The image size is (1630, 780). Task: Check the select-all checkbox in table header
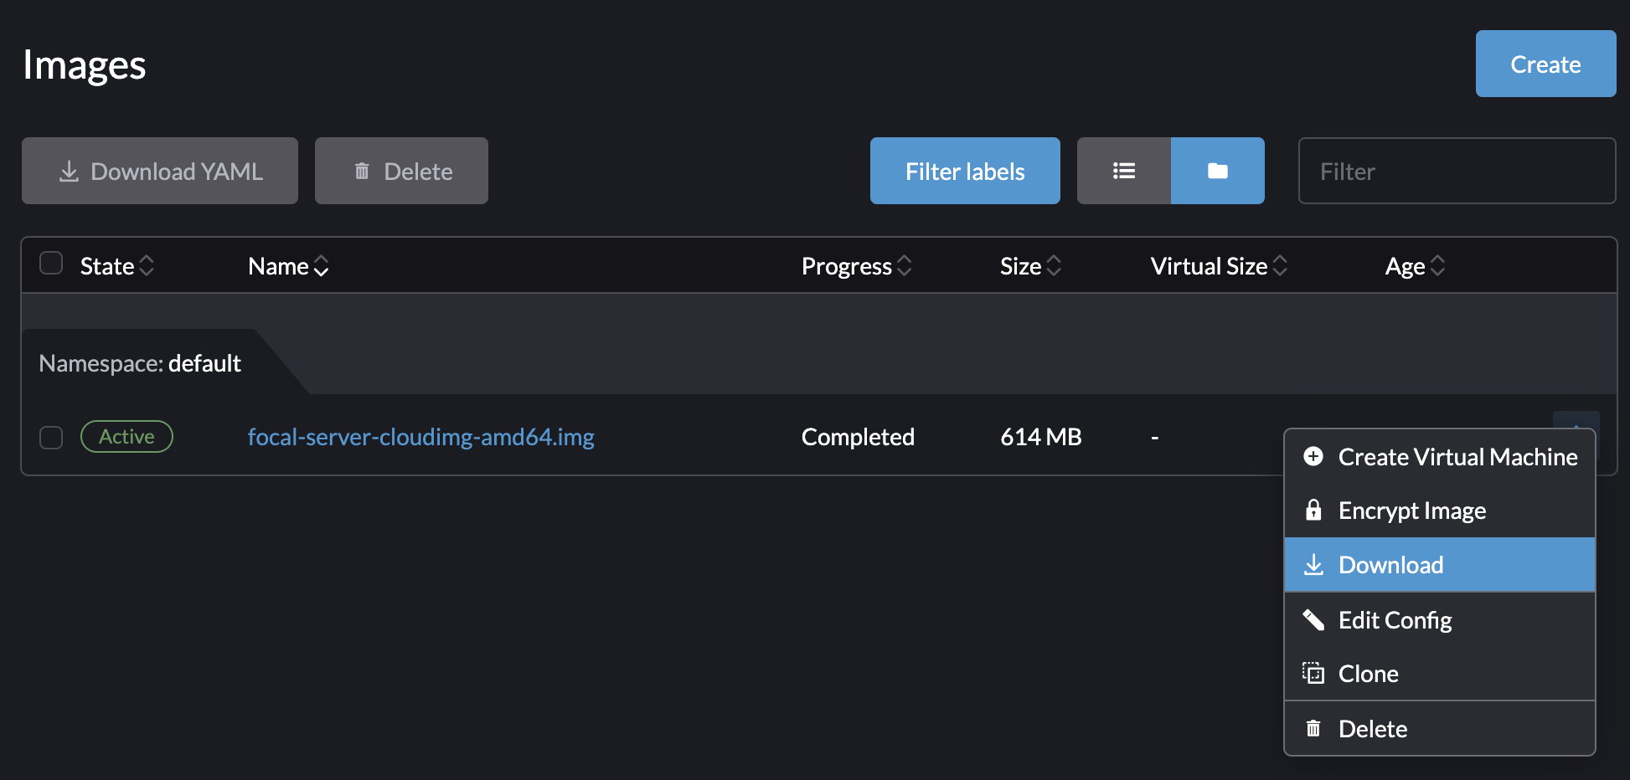(51, 263)
